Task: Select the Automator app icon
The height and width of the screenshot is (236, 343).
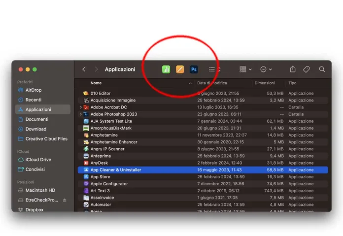Action: [86, 205]
